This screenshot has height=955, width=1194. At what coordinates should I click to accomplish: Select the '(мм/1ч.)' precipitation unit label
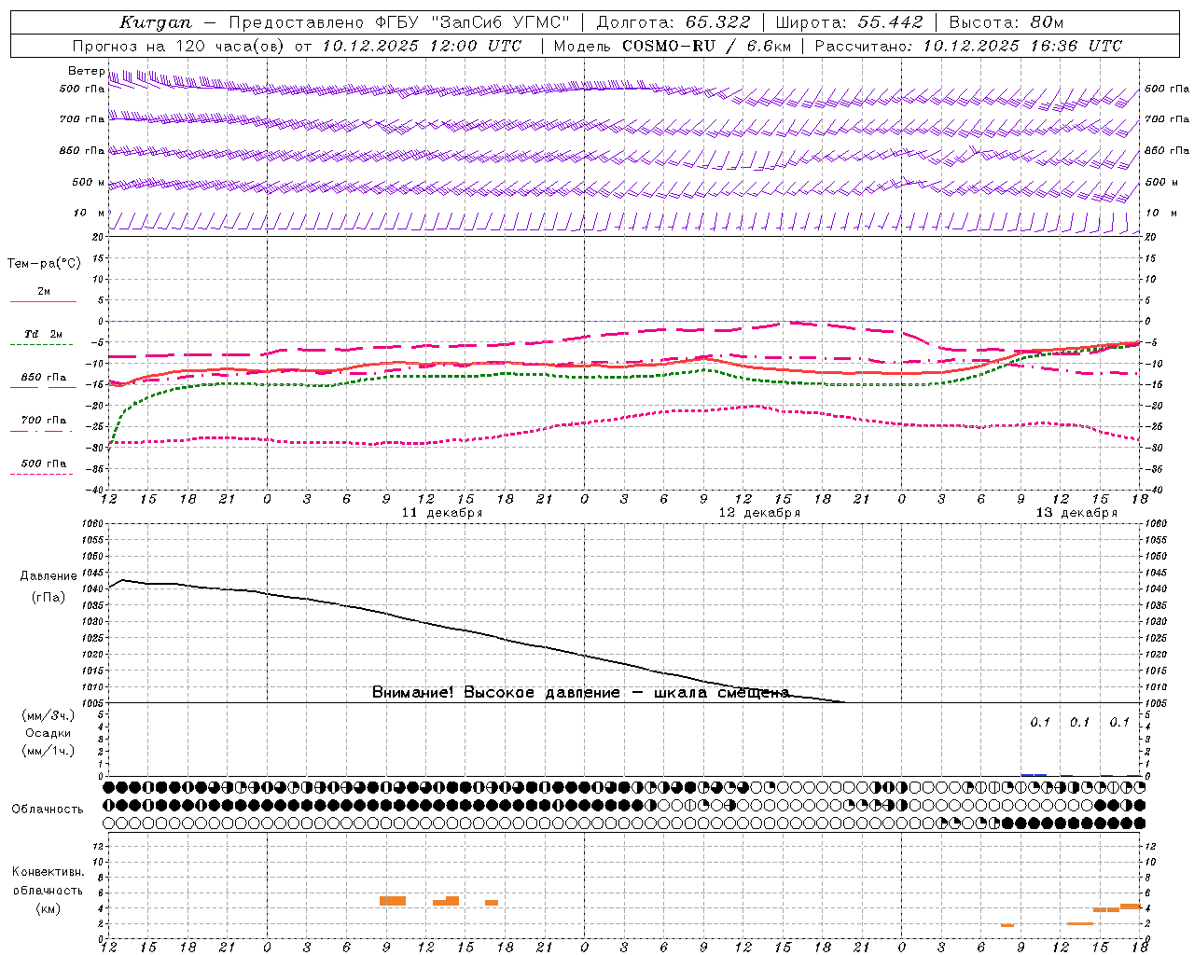click(x=49, y=751)
